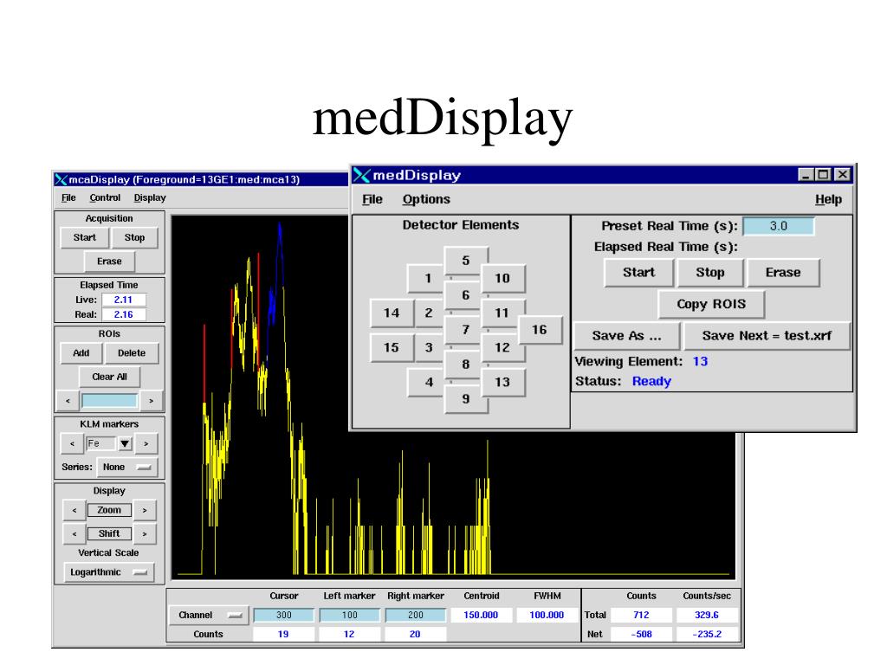This screenshot has height=665, width=887.
Task: Click Erase in medDisplay window
Action: pyautogui.click(x=783, y=273)
